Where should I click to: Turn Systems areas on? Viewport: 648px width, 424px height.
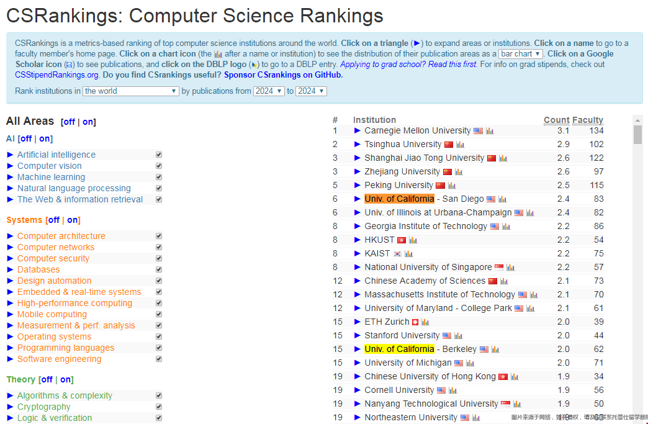tap(73, 220)
